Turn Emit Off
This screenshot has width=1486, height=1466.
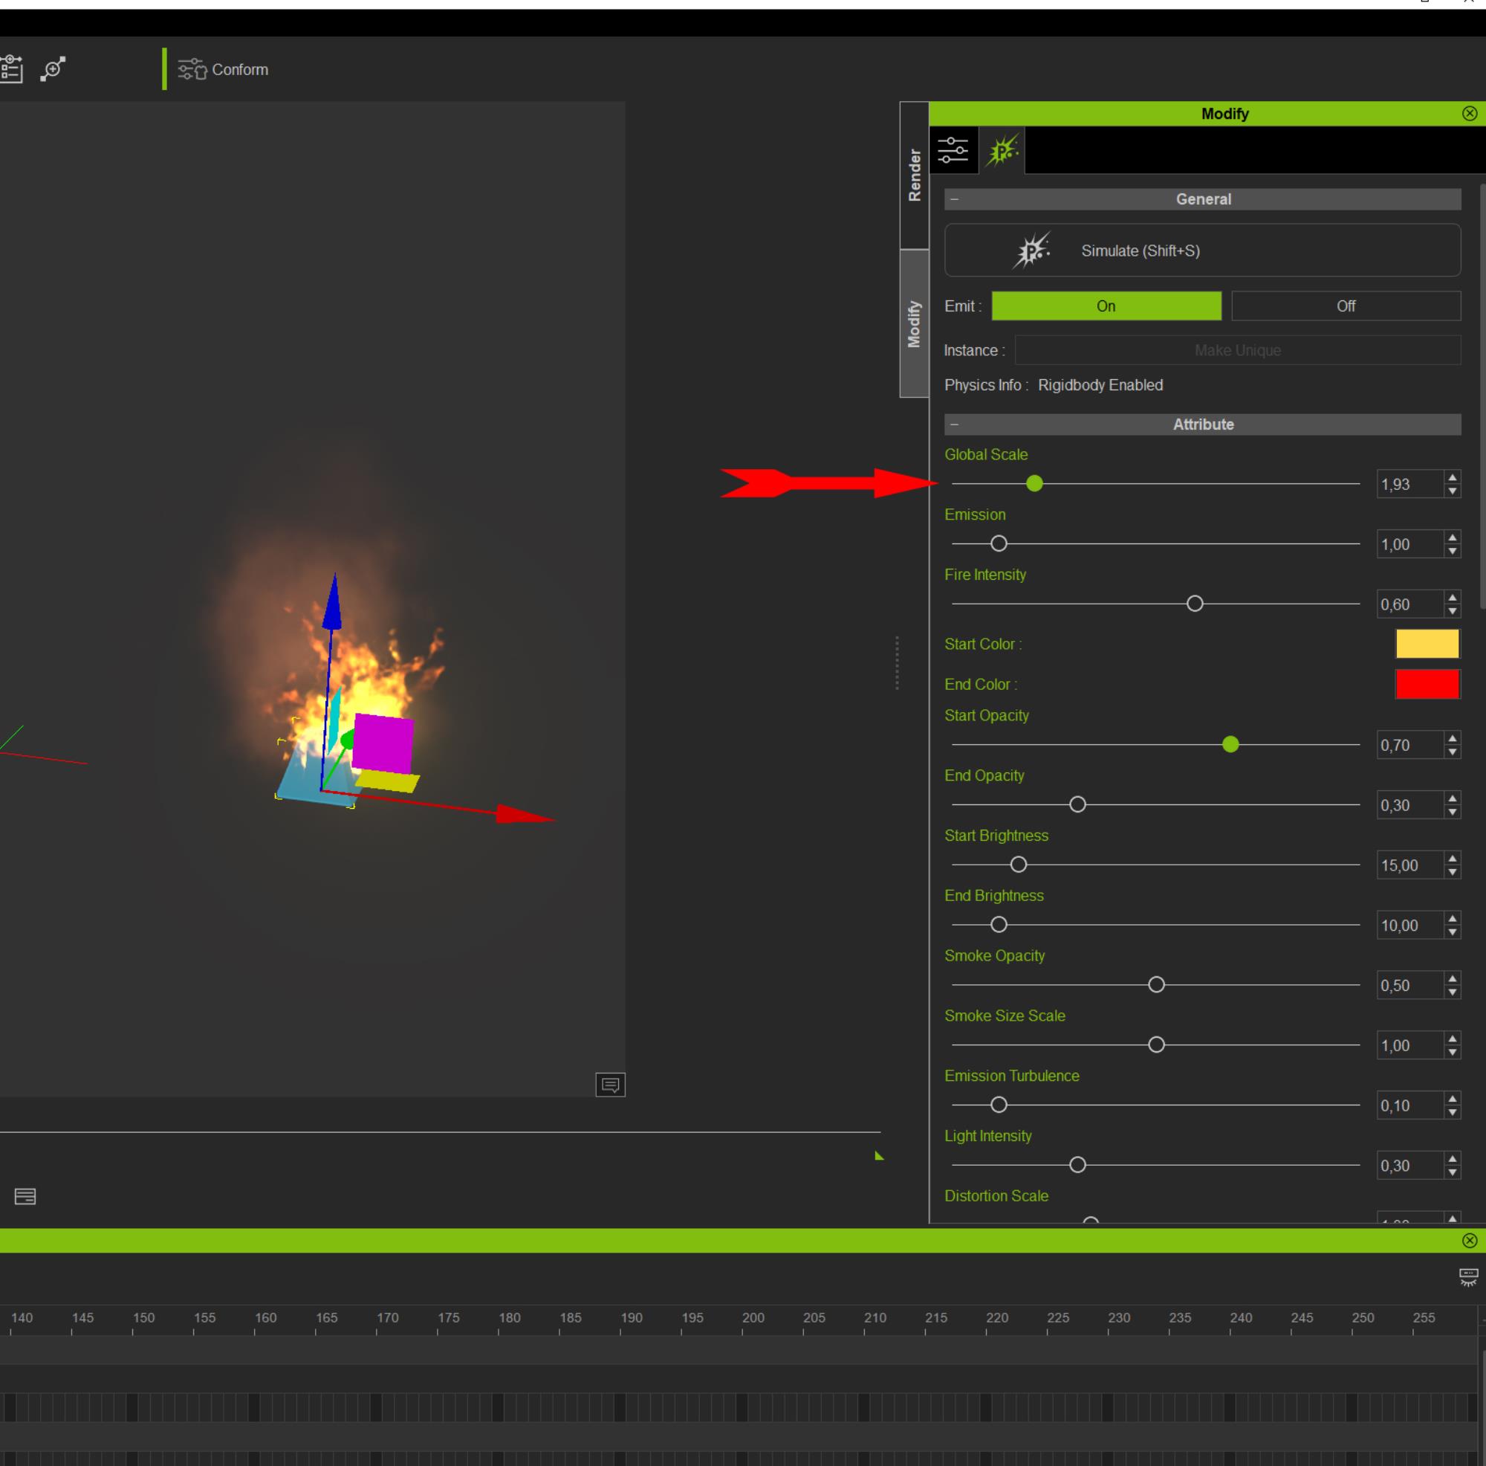[x=1346, y=306]
